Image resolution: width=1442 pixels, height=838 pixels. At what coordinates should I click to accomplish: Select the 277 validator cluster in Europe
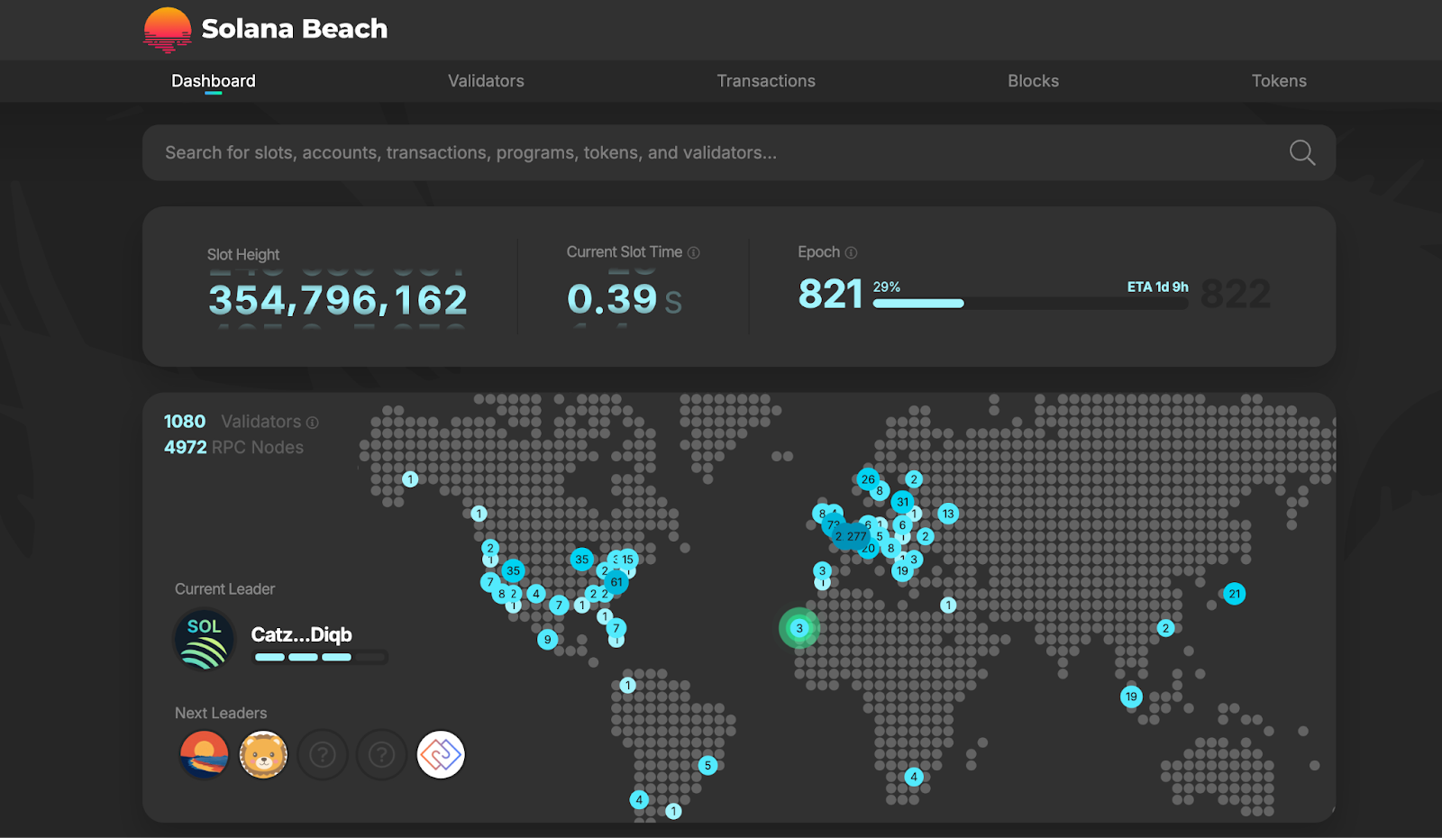tap(857, 535)
